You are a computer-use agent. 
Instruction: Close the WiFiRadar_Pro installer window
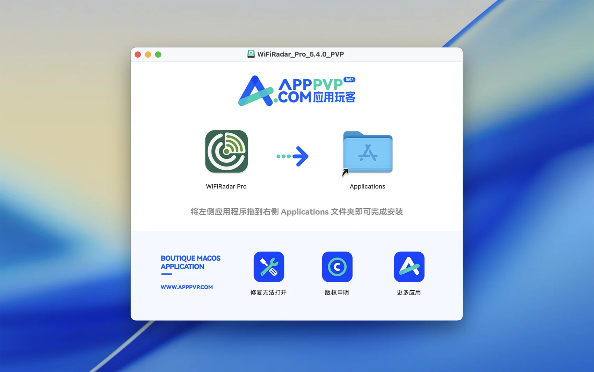[x=138, y=54]
